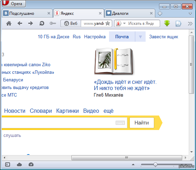Image resolution: width=196 pixels, height=170 pixels.
Task: Reload the page with refresh icon
Action: point(42,23)
